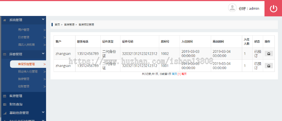This screenshot has width=282, height=121.
Task: Click the 共2记录 pagination summary text
Action: pos(156,74)
